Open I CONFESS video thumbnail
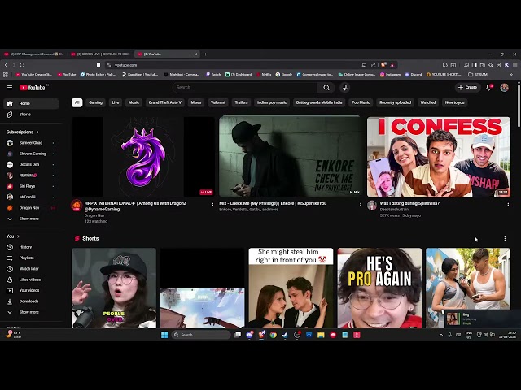 coord(439,157)
